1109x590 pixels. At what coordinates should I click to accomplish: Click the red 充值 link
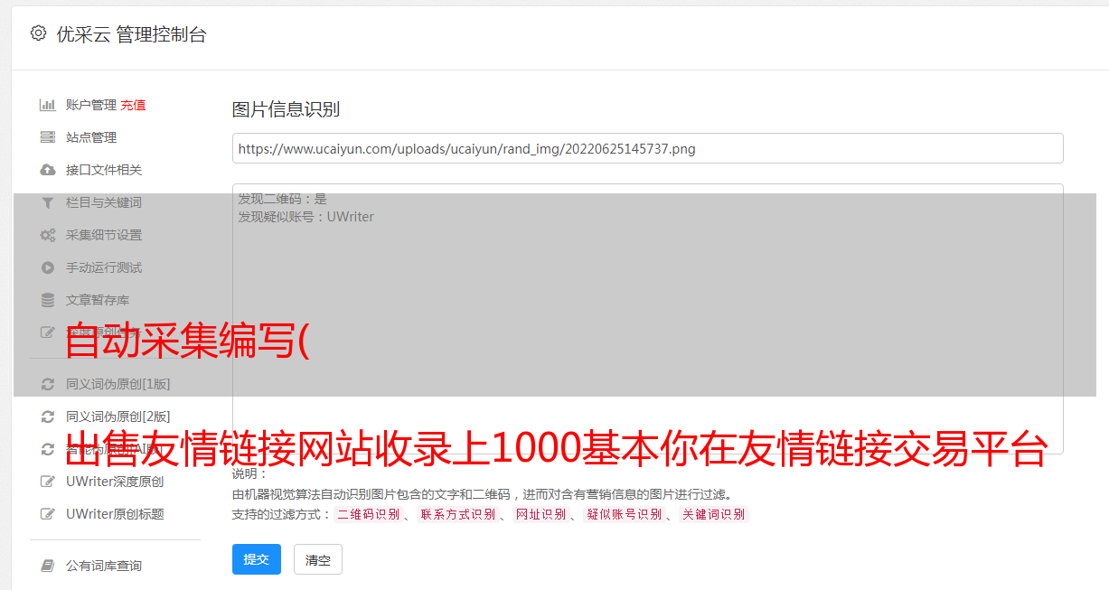pyautogui.click(x=133, y=105)
